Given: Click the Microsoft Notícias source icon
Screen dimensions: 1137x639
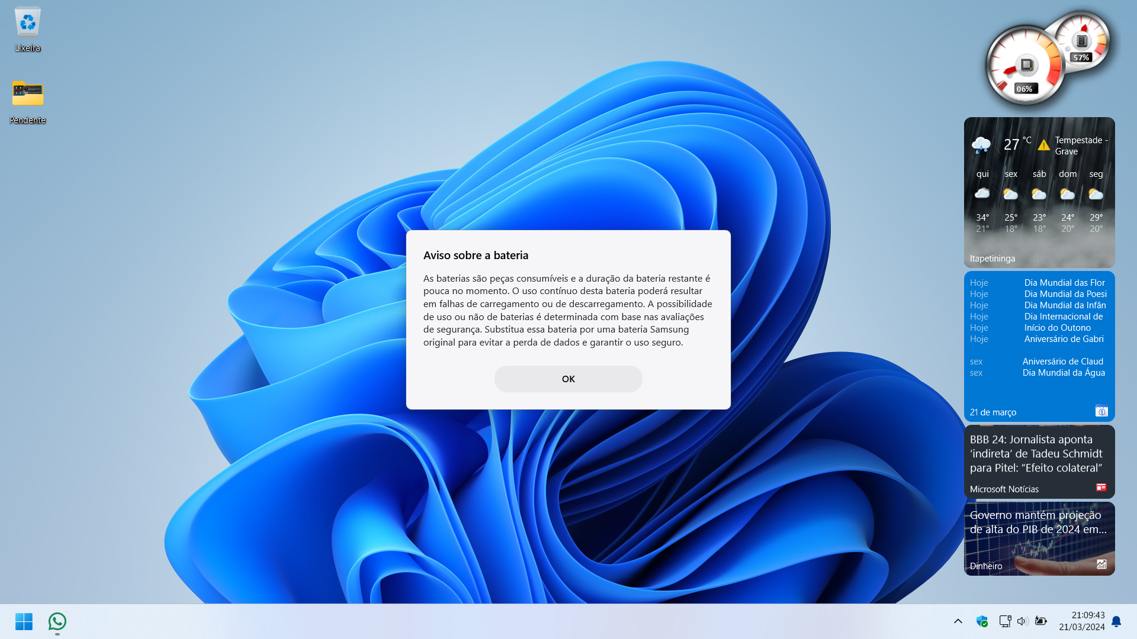Looking at the screenshot, I should (1101, 488).
